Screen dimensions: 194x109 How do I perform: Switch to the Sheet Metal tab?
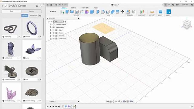(x=85, y=8)
